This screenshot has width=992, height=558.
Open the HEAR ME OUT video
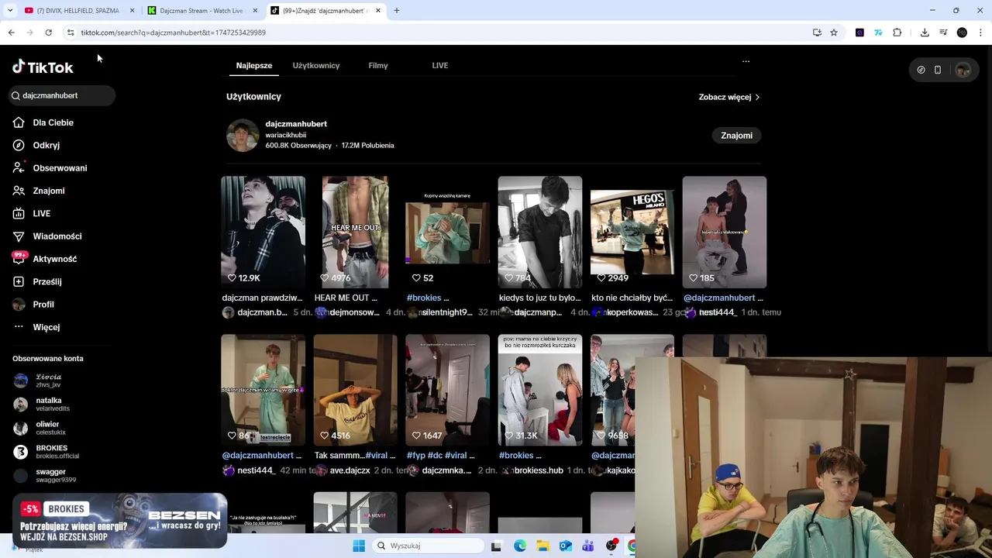coord(355,232)
